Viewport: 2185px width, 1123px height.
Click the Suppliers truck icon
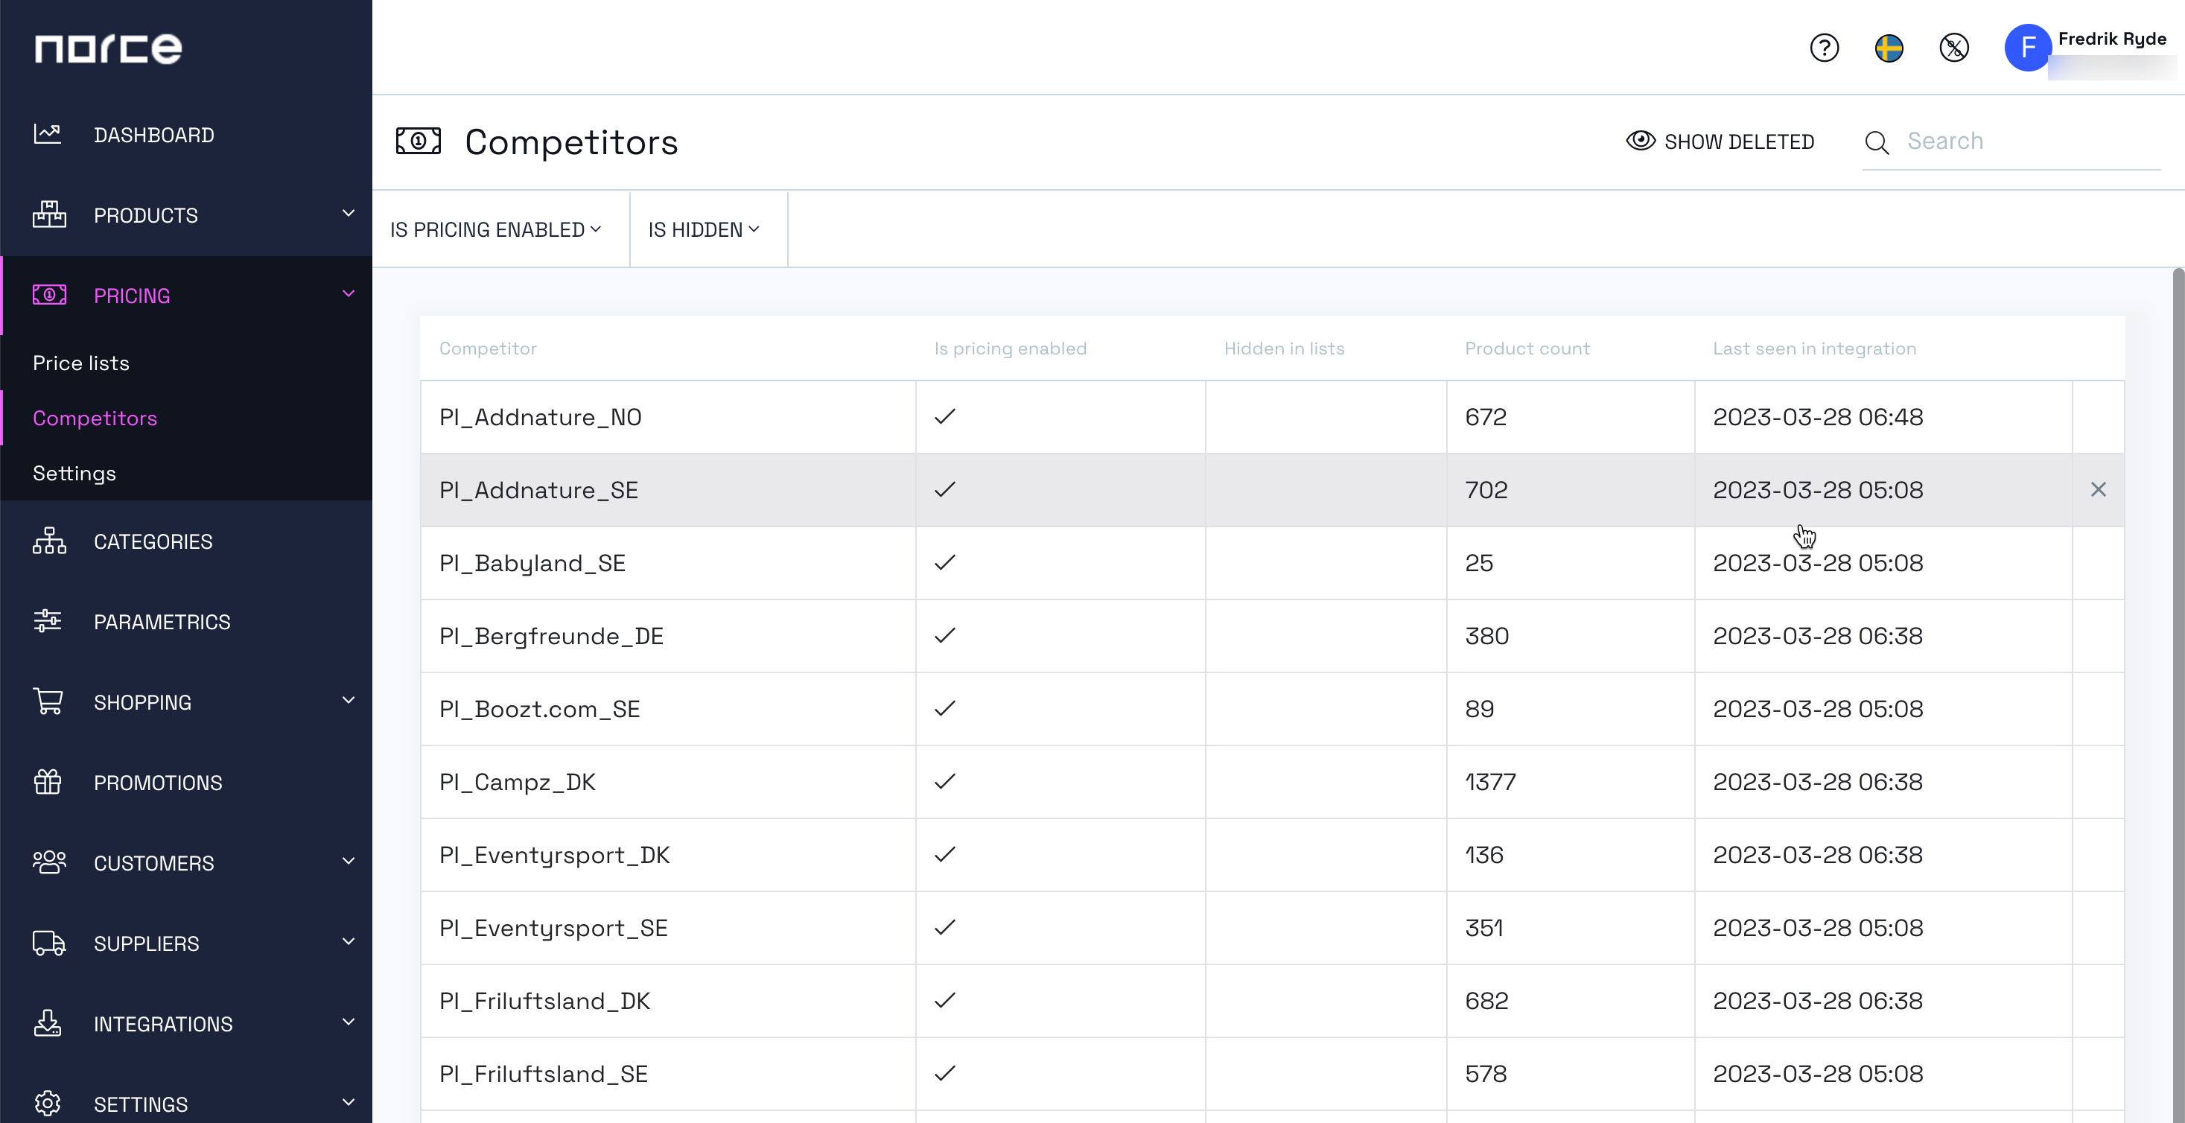pyautogui.click(x=48, y=944)
